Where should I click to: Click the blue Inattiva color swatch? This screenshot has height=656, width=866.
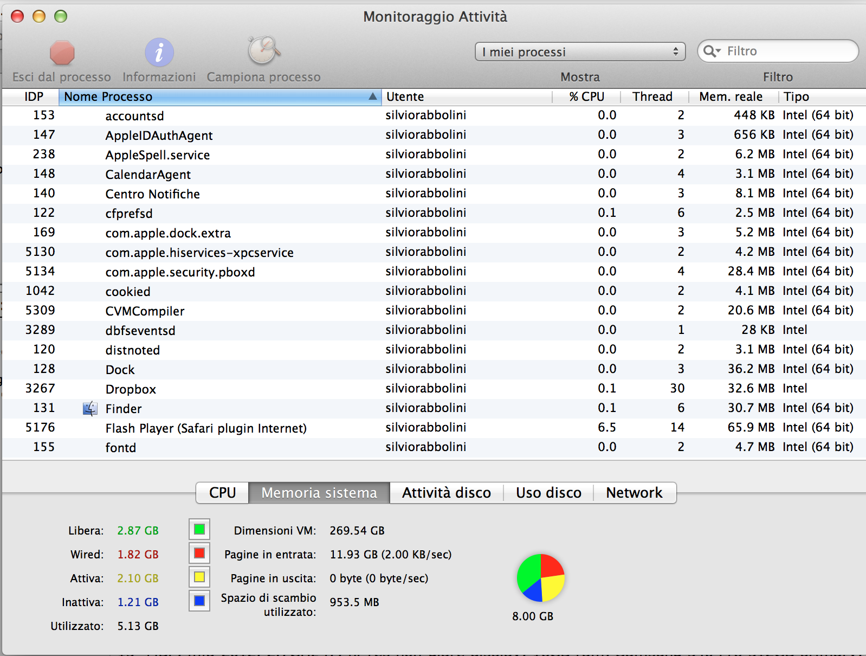[x=199, y=601]
